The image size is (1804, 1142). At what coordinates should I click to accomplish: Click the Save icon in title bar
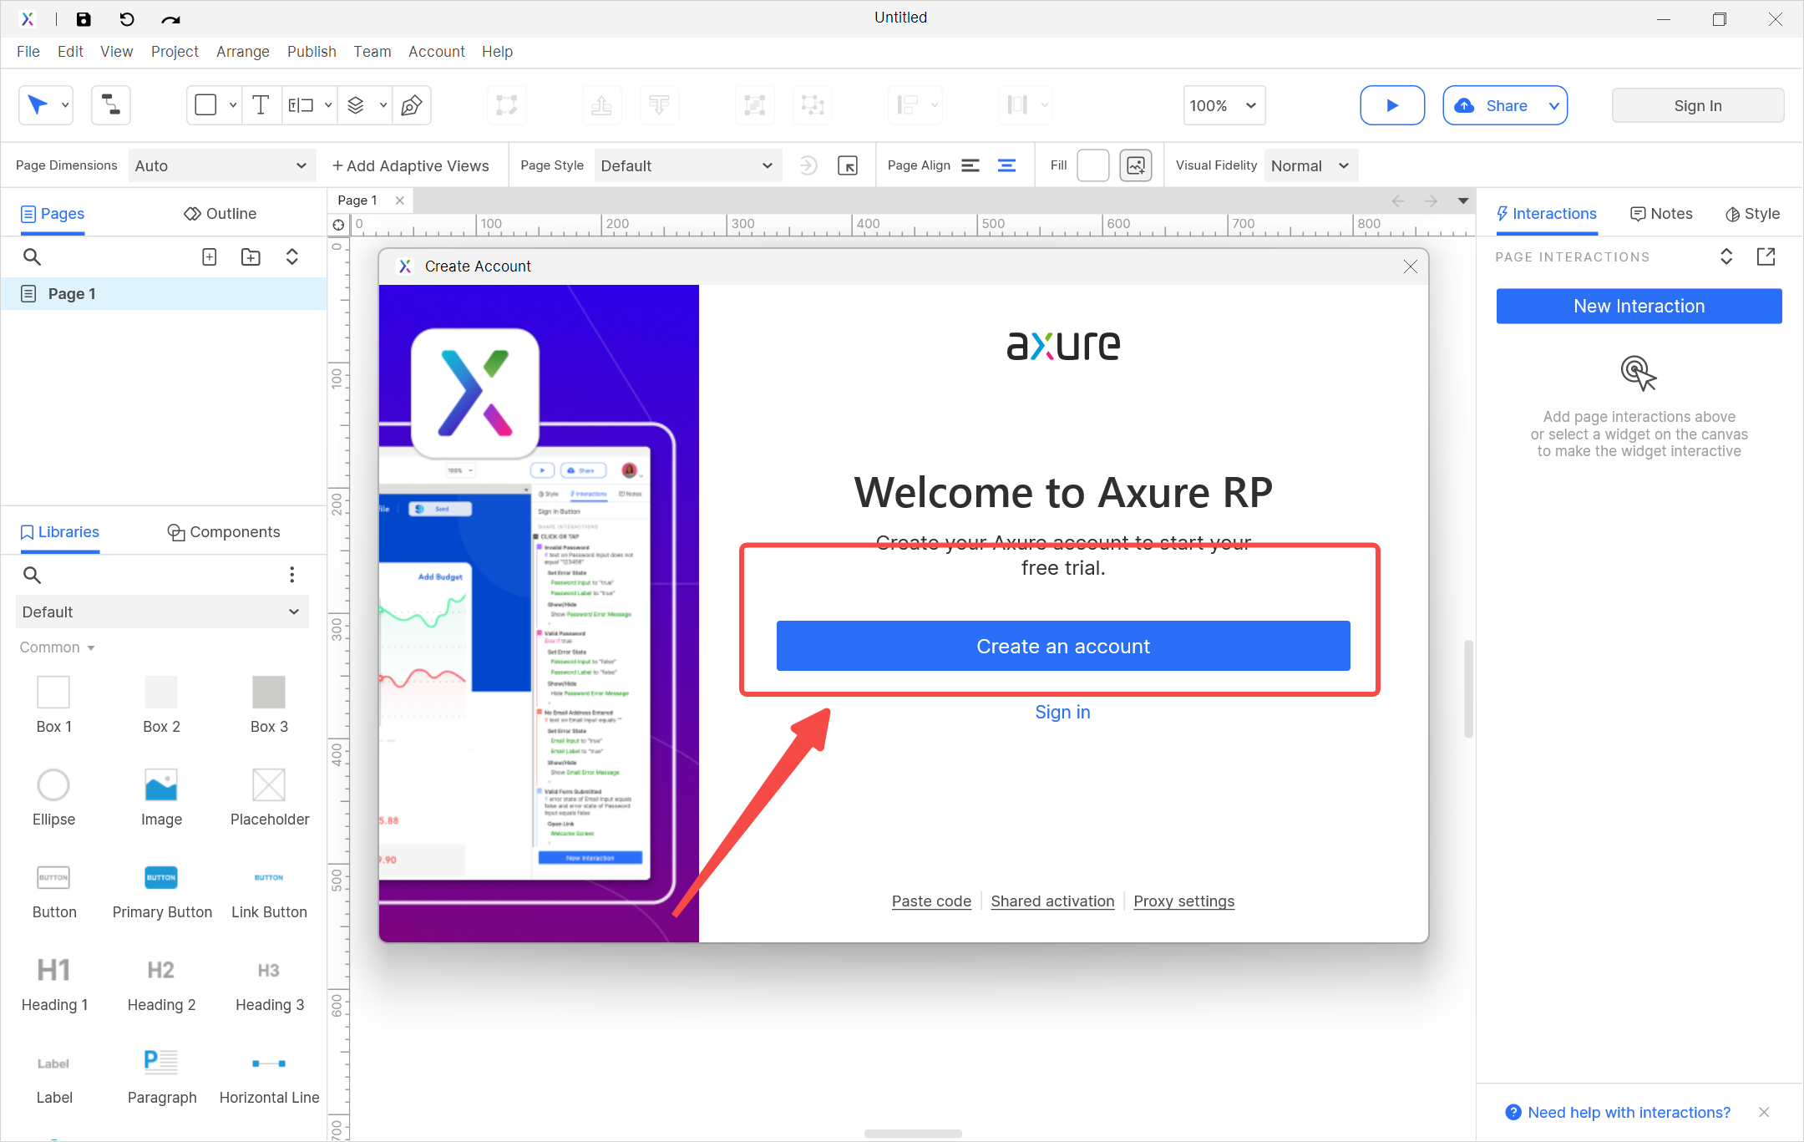84,19
